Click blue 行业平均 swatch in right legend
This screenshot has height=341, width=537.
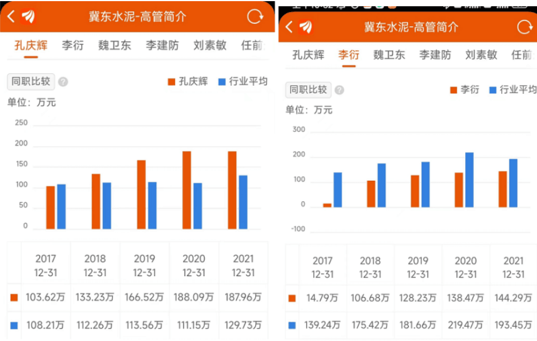click(493, 90)
